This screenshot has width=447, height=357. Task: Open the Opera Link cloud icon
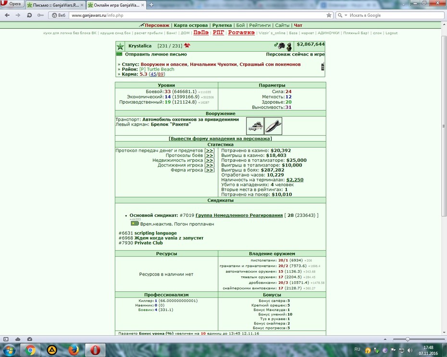[x=18, y=339]
